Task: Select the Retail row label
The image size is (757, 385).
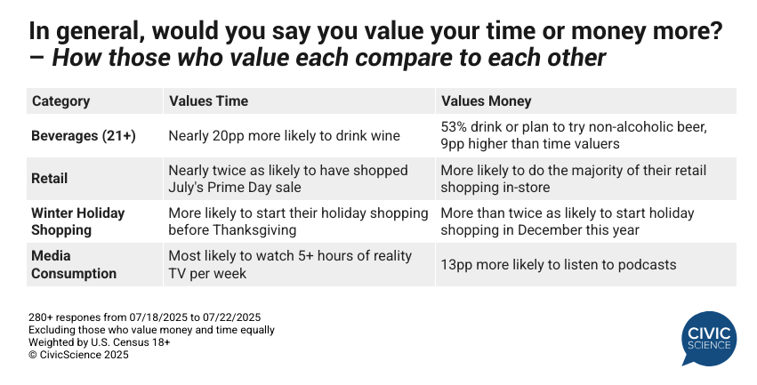Action: pos(50,179)
